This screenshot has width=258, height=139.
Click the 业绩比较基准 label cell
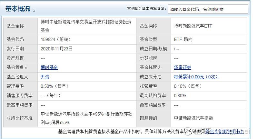[21, 118]
